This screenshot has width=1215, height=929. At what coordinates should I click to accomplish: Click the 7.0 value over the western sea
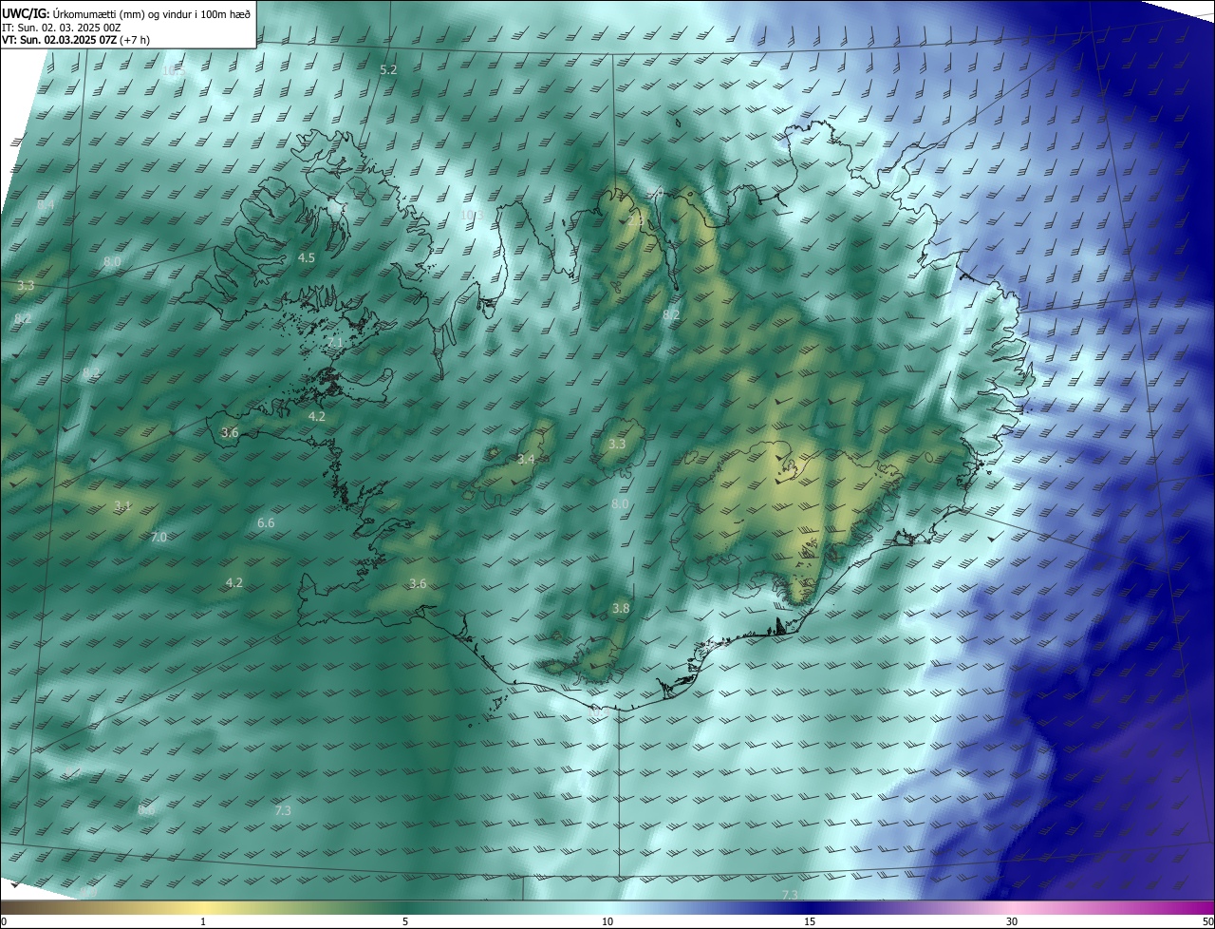[159, 537]
